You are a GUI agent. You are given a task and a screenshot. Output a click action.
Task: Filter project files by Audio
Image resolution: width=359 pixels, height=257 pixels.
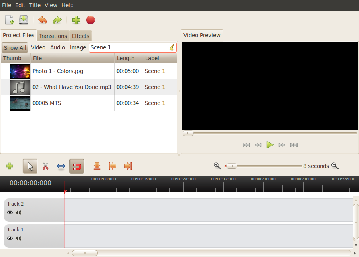(57, 47)
